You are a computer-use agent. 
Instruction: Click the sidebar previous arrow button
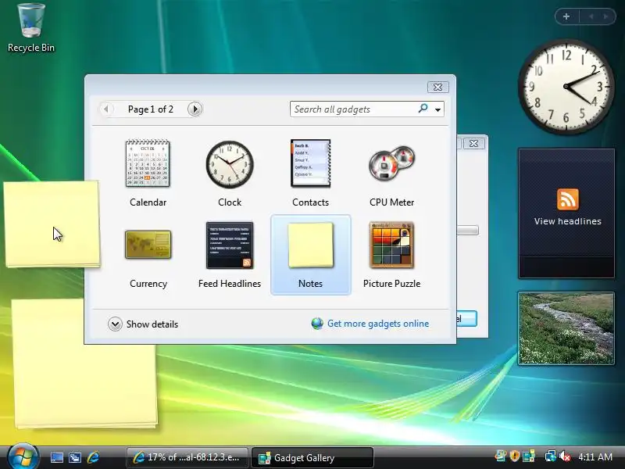591,16
